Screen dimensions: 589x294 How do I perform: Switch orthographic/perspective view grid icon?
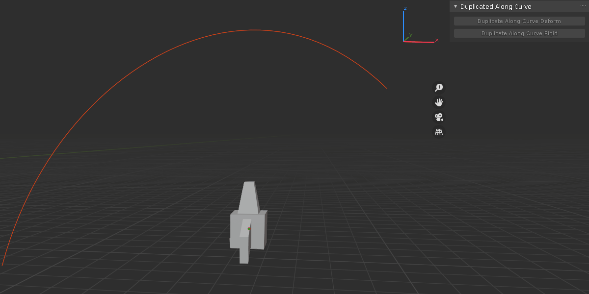(x=439, y=132)
